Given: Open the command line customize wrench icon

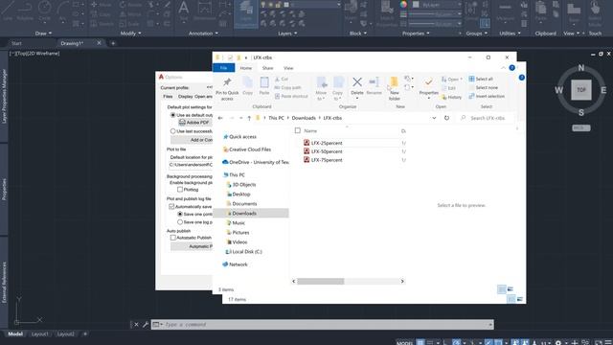Looking at the screenshot, I should coord(145,324).
